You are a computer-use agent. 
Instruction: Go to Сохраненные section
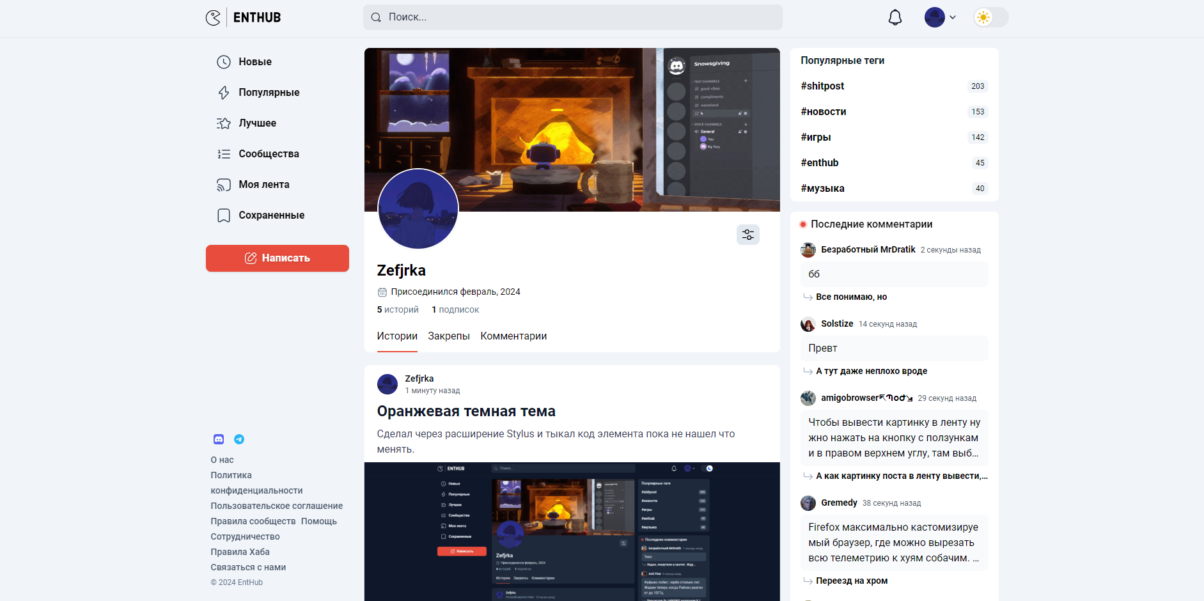pos(272,215)
